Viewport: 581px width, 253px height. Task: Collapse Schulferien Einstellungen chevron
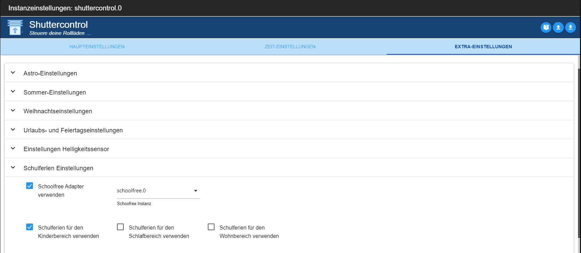13,168
